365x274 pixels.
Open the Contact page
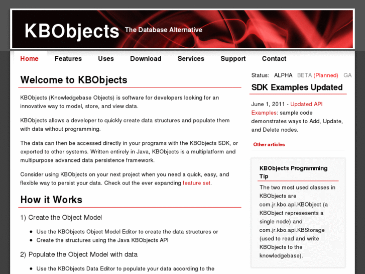(x=274, y=58)
